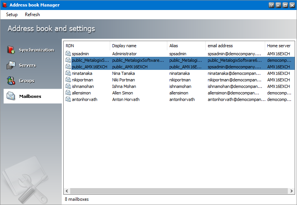Open the Groups sidebar icon

pyautogui.click(x=11, y=81)
